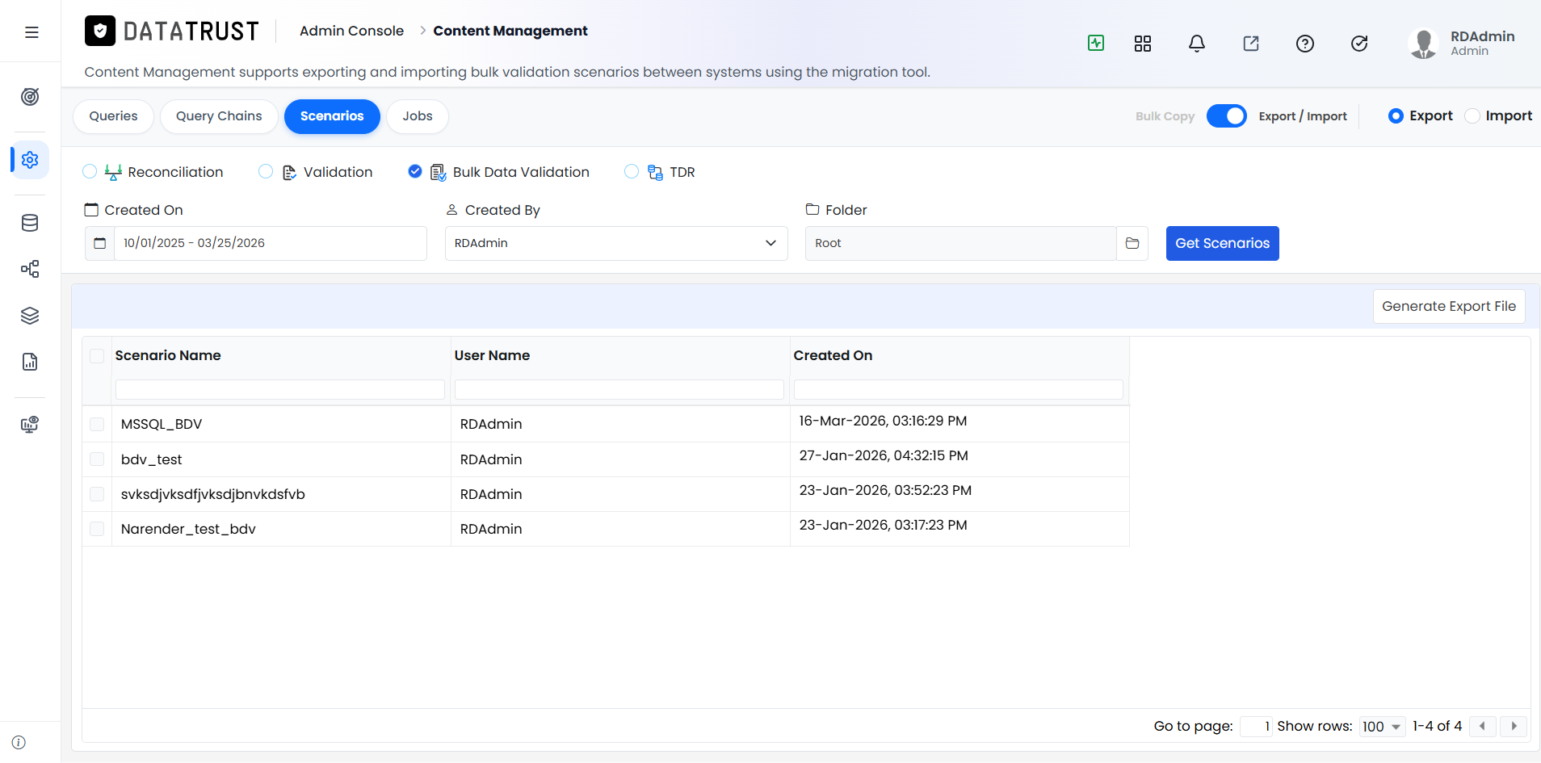Click the Get Scenarios button

tap(1222, 243)
